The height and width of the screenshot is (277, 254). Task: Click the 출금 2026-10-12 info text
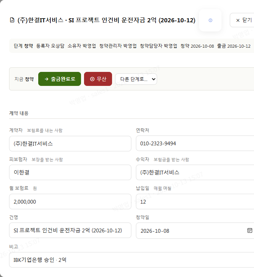(234, 46)
